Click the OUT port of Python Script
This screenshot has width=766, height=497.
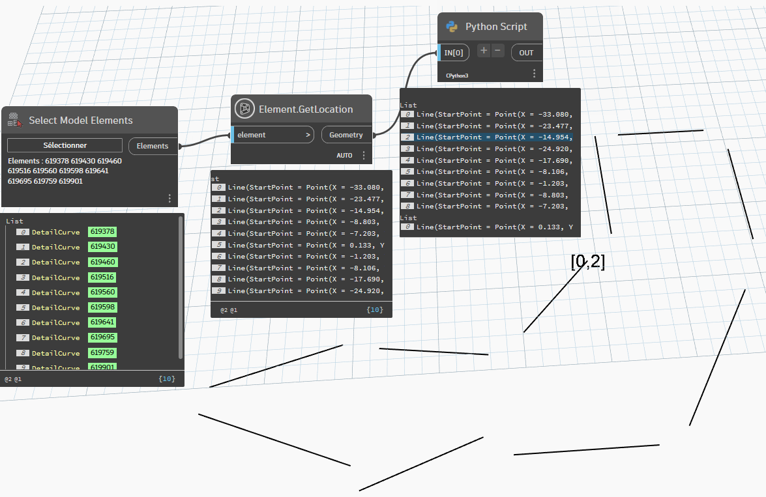pos(527,53)
